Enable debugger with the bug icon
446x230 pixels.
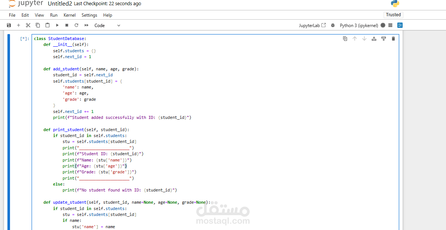(332, 25)
